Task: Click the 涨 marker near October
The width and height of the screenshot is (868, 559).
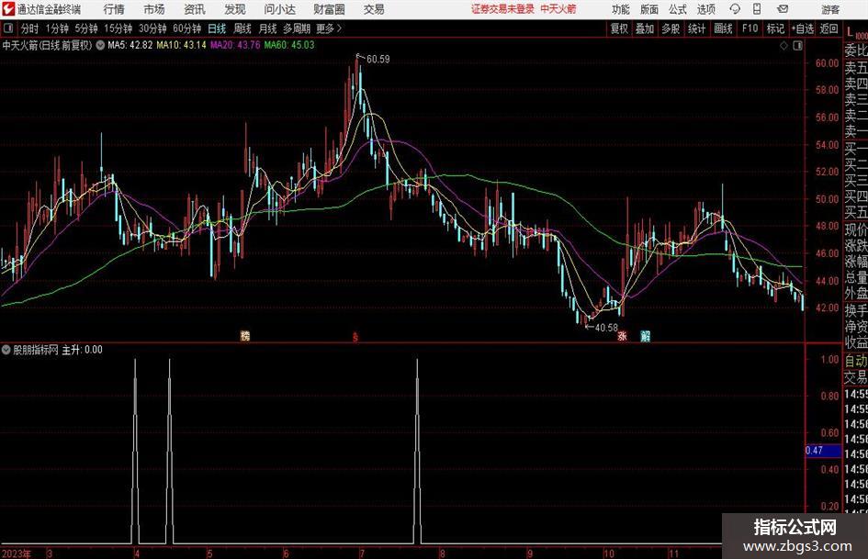Action: point(622,335)
